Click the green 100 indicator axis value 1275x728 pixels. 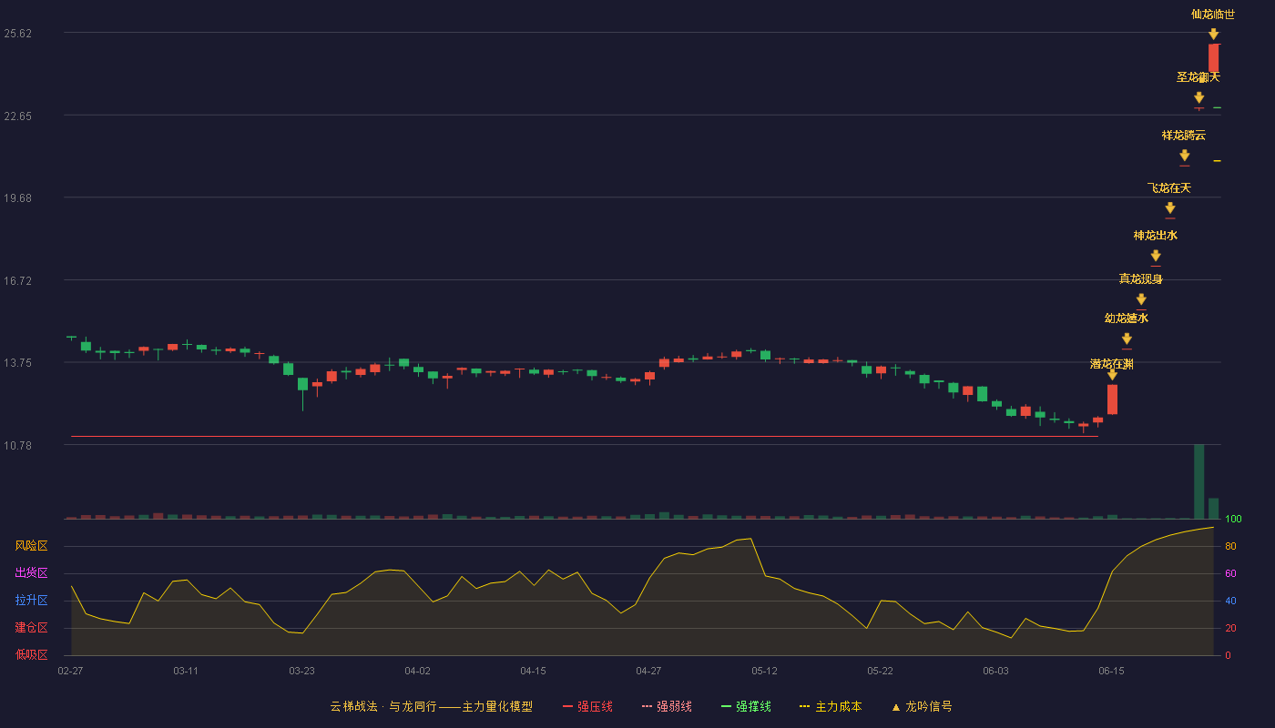coord(1234,519)
